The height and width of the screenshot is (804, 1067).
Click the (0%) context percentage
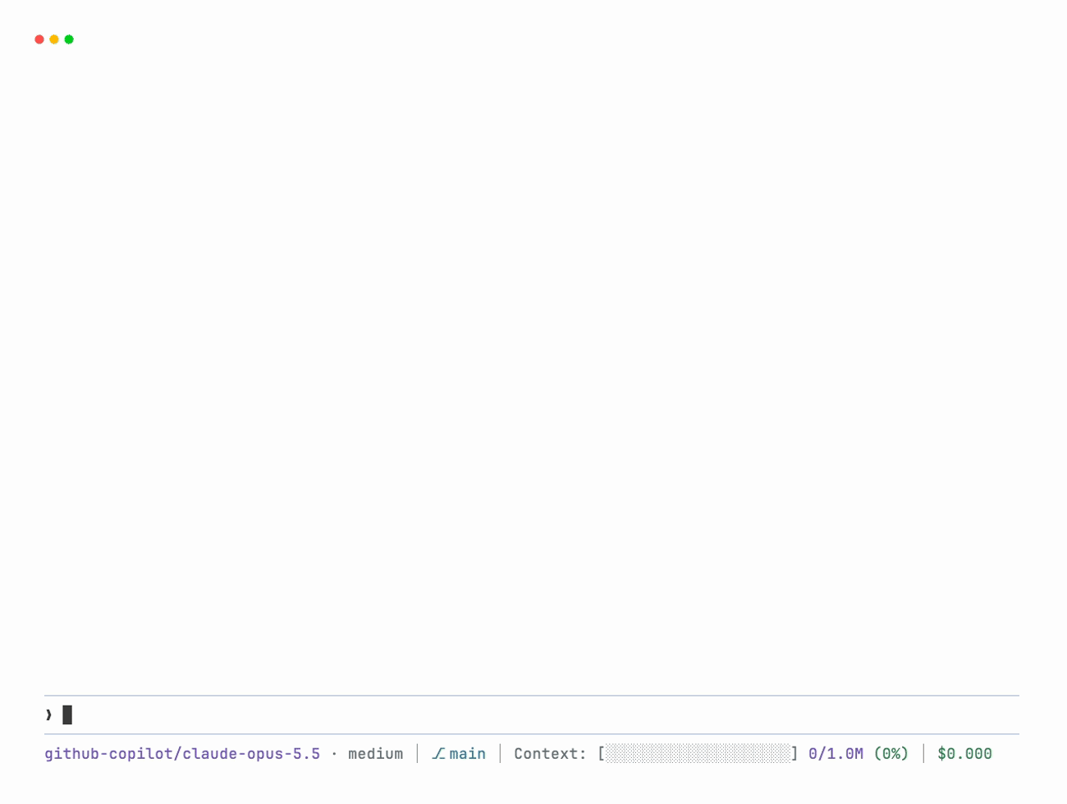coord(891,753)
